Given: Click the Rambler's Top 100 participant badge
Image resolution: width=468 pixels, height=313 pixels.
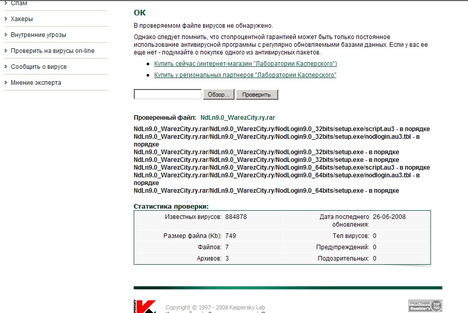Looking at the screenshot, I should [x=425, y=305].
